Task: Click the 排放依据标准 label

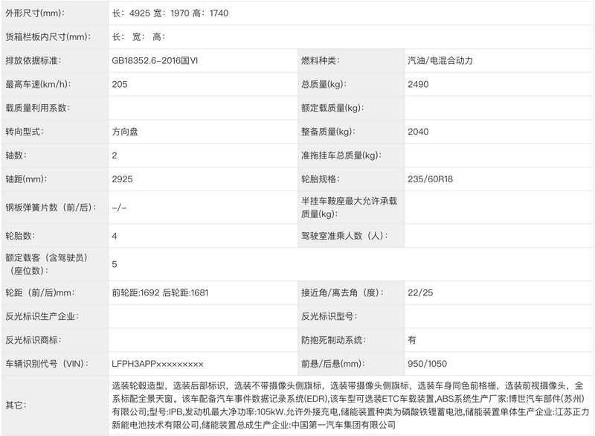Action: coord(33,61)
